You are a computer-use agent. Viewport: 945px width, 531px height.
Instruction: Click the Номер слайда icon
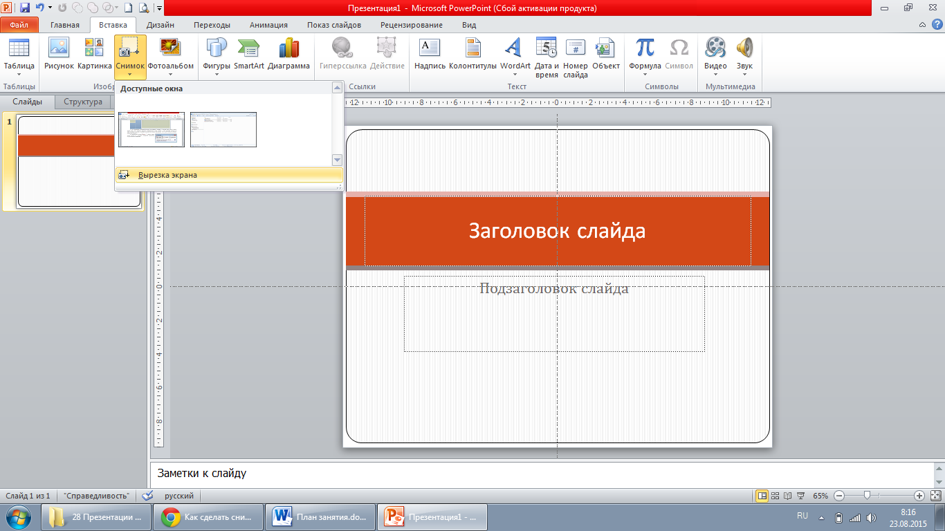click(x=576, y=47)
